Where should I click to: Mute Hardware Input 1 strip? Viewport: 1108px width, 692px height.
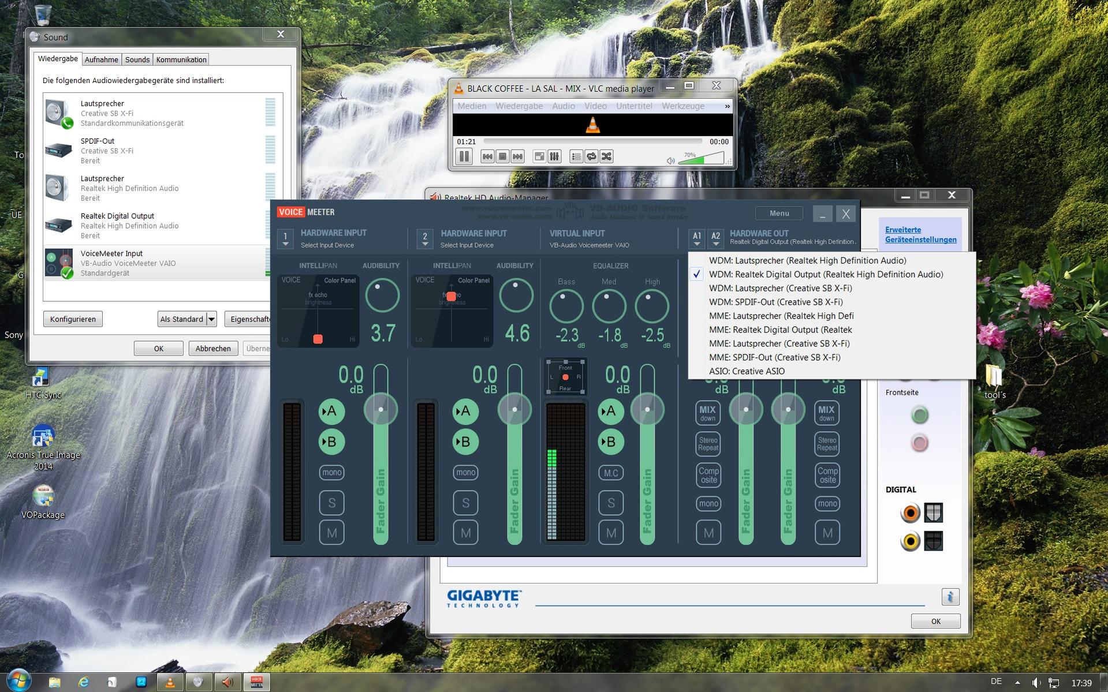coord(331,533)
